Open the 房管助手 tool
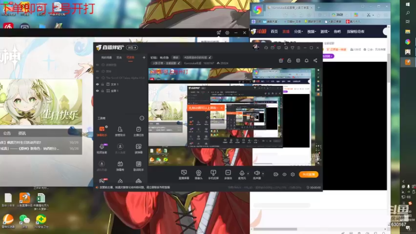The width and height of the screenshot is (416, 234). 120,132
